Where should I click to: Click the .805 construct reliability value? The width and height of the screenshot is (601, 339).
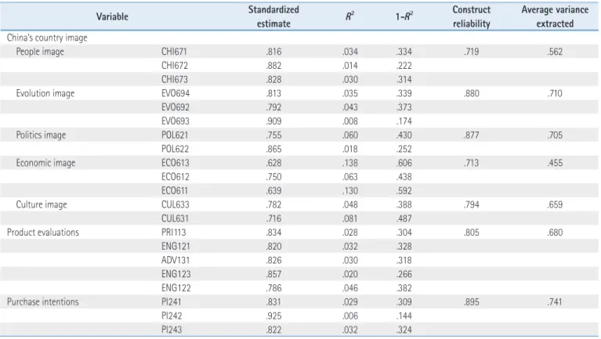click(471, 233)
